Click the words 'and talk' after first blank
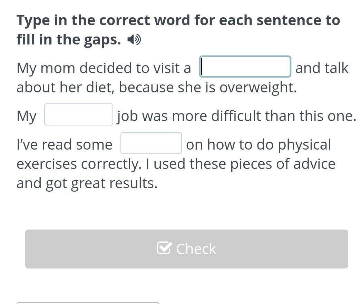 pyautogui.click(x=322, y=68)
